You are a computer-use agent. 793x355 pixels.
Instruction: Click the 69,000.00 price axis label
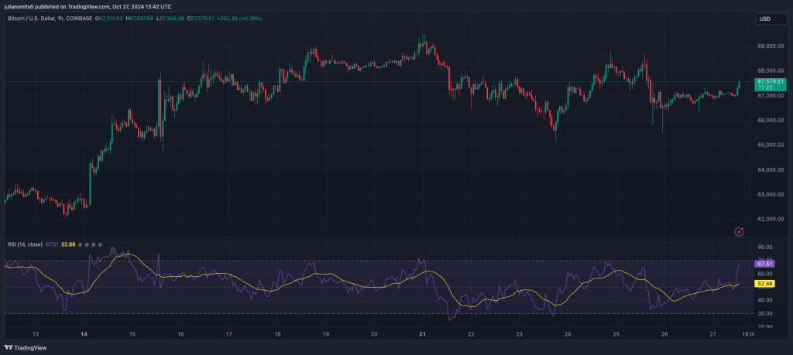[x=771, y=46]
